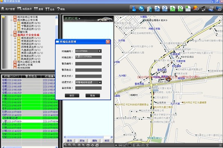Select the first Google map icon

157,9
